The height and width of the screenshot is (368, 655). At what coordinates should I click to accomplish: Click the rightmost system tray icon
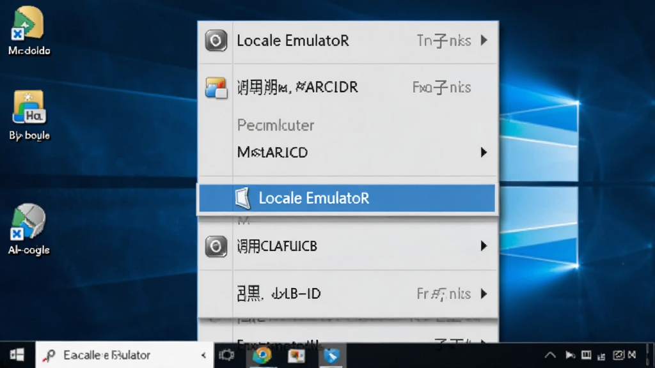click(x=632, y=355)
